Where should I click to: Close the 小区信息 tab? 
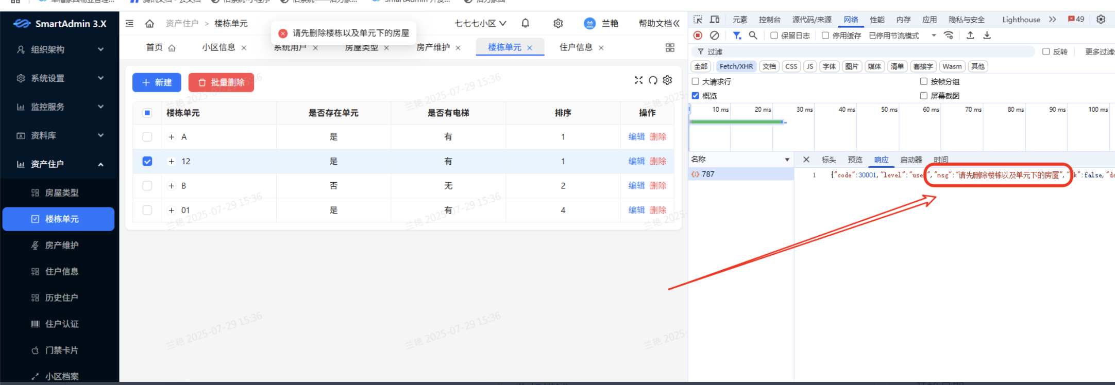tap(244, 48)
